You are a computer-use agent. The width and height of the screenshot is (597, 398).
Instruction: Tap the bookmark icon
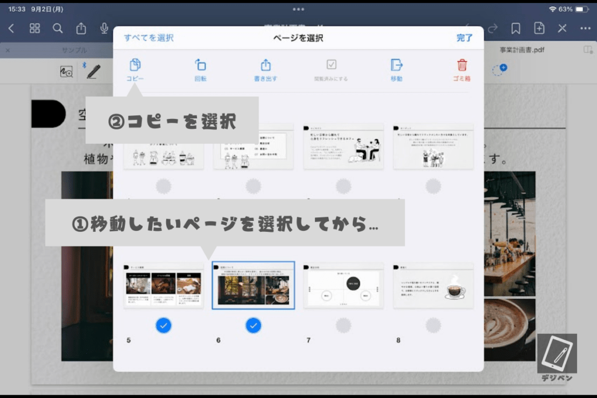[516, 29]
